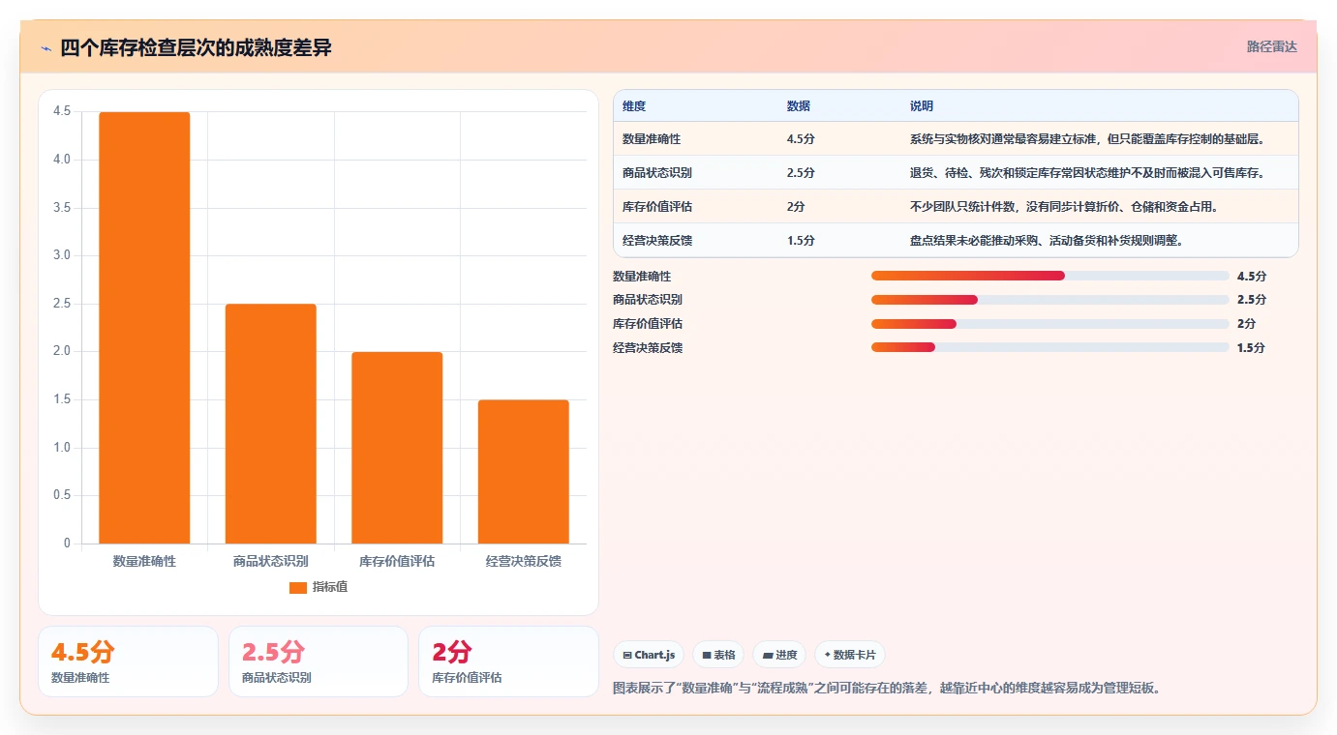Click the 库存价值评估 table row cell

click(x=657, y=206)
